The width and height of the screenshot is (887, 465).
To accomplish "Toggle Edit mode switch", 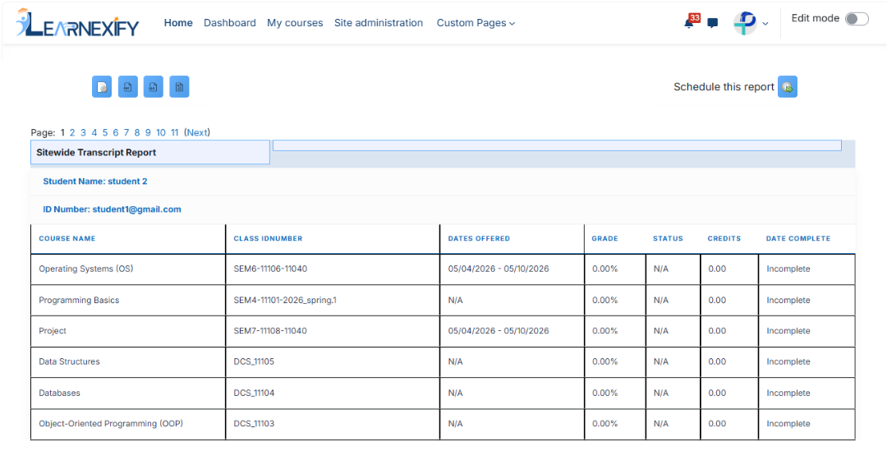I will (857, 19).
